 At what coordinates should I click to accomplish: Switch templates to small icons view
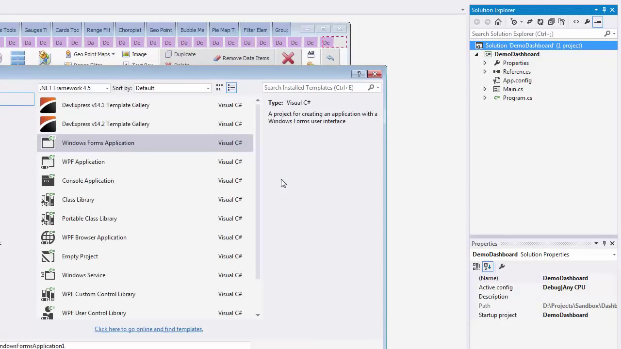pos(219,88)
